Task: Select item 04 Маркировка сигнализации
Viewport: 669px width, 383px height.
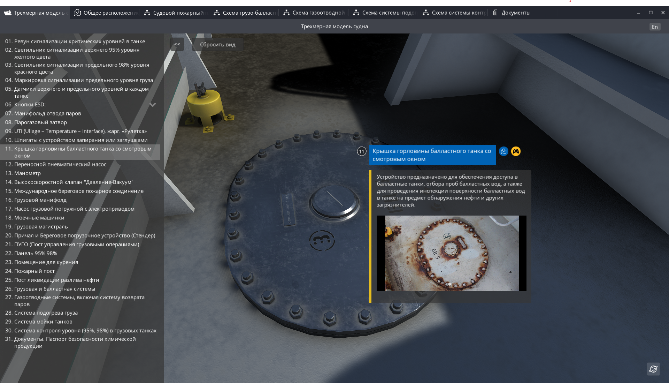Action: [79, 80]
